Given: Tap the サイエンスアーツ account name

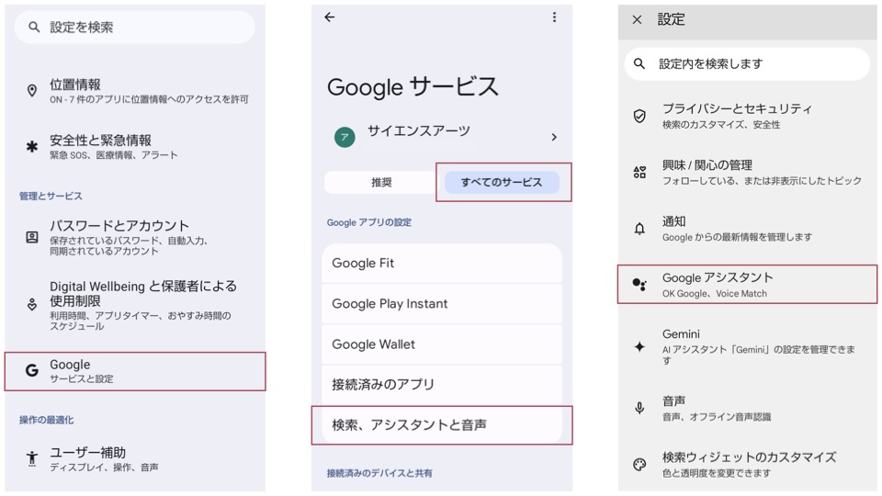Looking at the screenshot, I should (x=419, y=131).
